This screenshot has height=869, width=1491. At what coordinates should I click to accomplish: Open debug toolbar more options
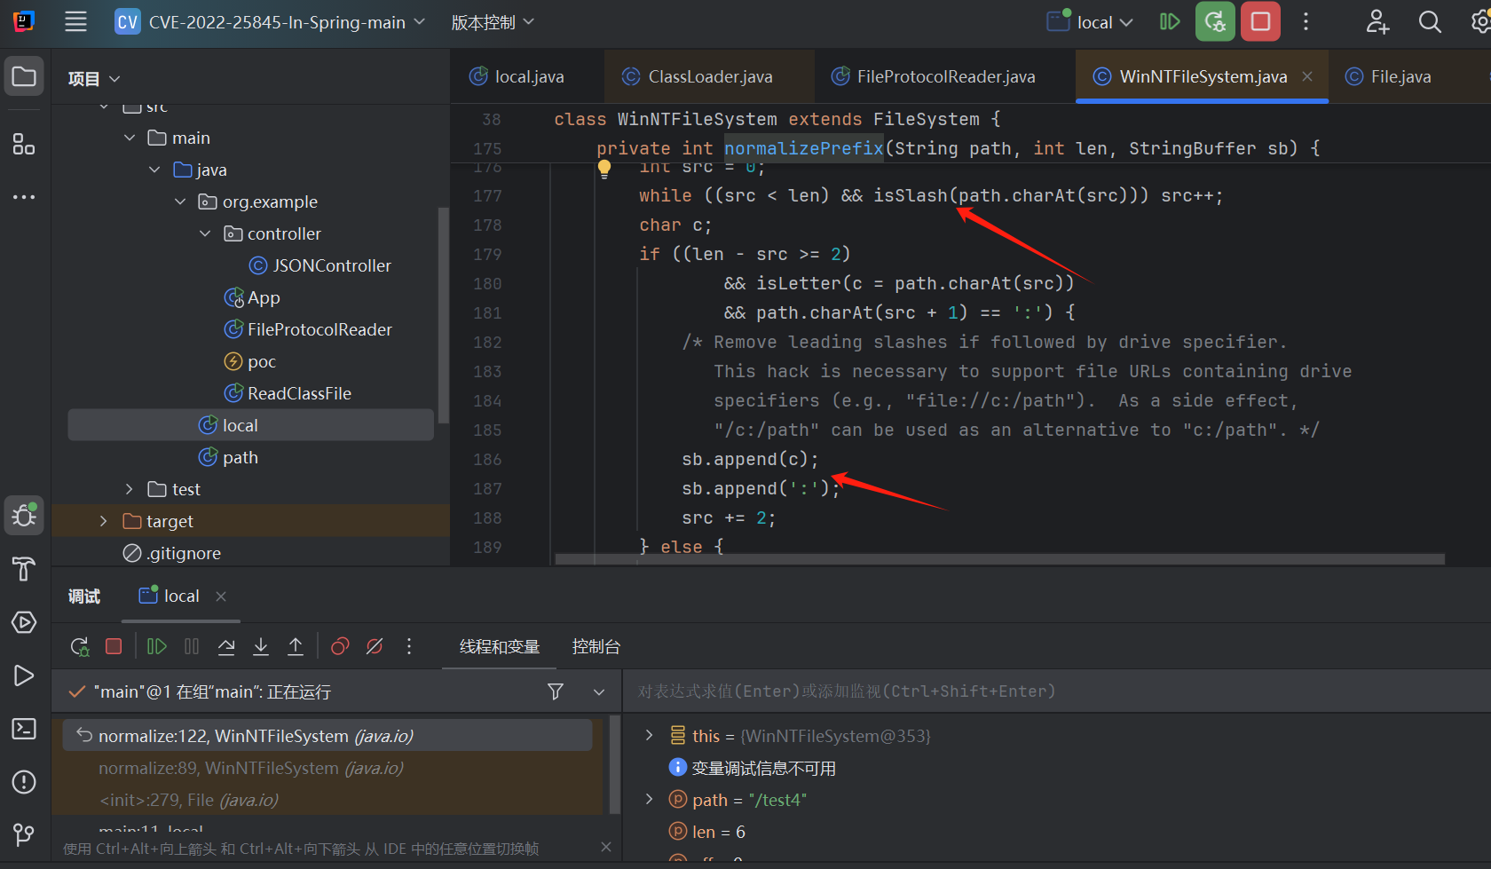click(x=409, y=646)
